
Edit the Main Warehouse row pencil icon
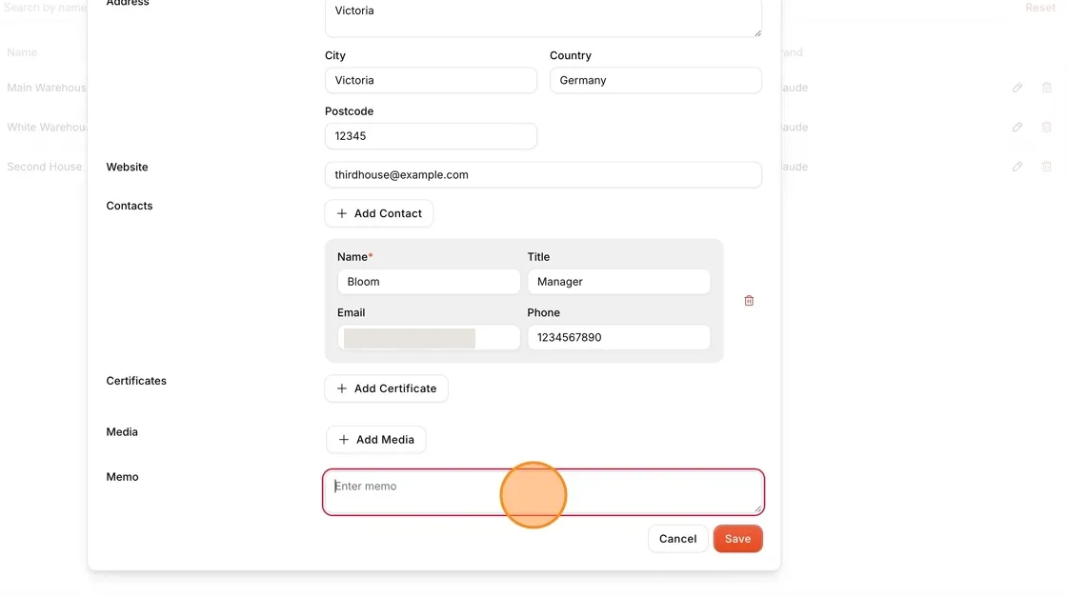tap(1017, 88)
